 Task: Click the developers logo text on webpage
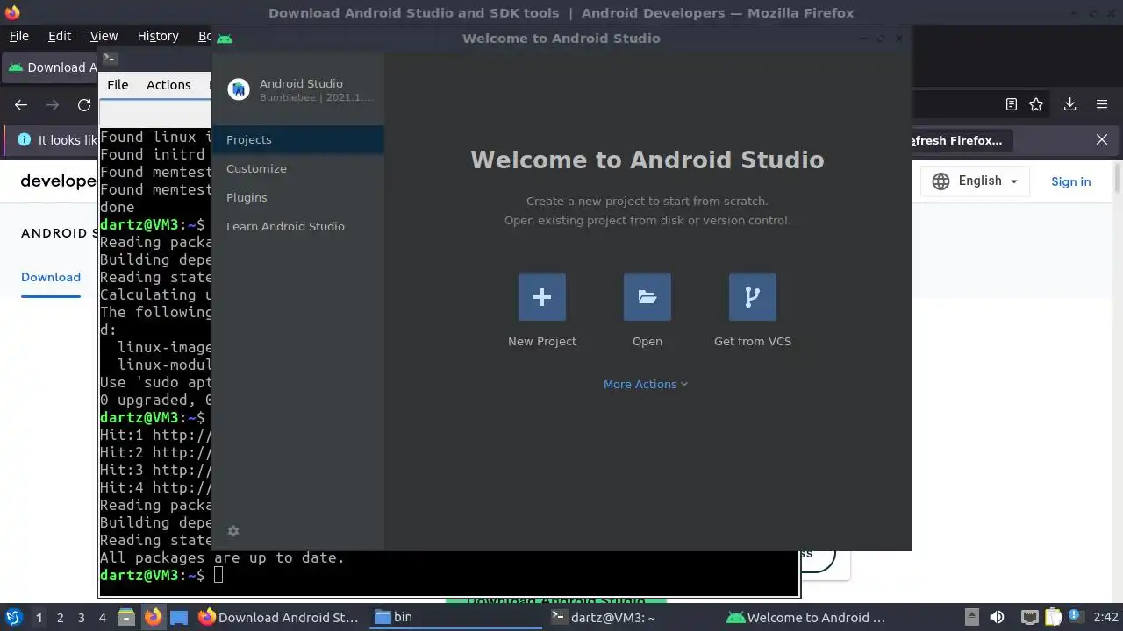58,181
